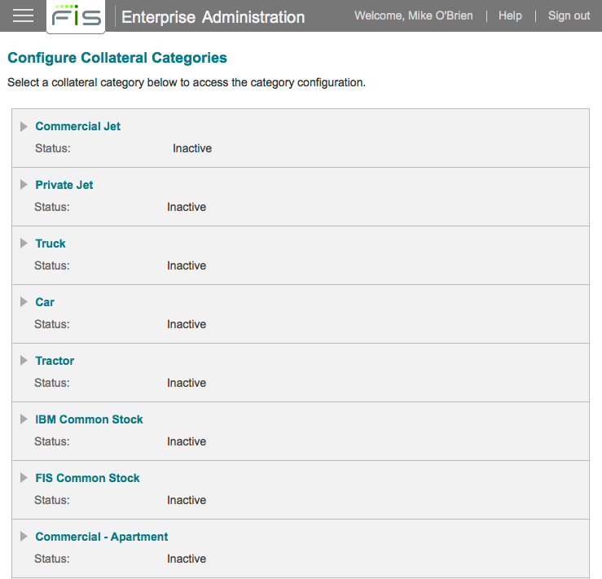
Task: Expand the Truck category arrow
Action: (24, 243)
